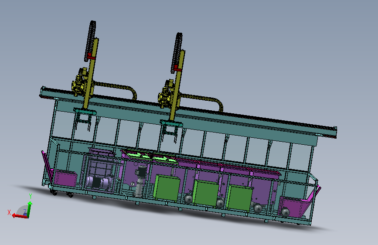Select the rightmost green cabinet box
The height and width of the screenshot is (245, 378).
pyautogui.click(x=240, y=197)
